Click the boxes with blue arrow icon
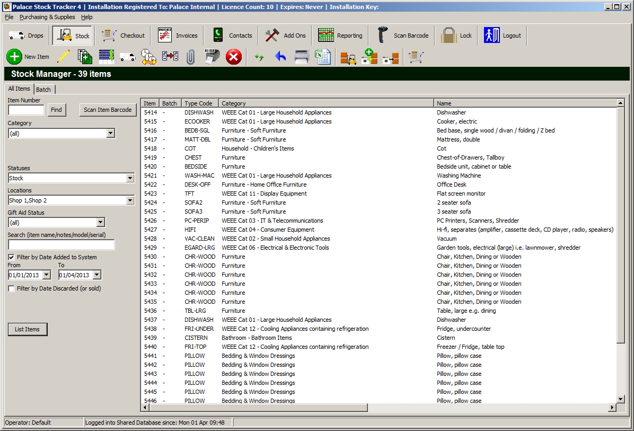This screenshot has width=634, height=431. [x=391, y=58]
